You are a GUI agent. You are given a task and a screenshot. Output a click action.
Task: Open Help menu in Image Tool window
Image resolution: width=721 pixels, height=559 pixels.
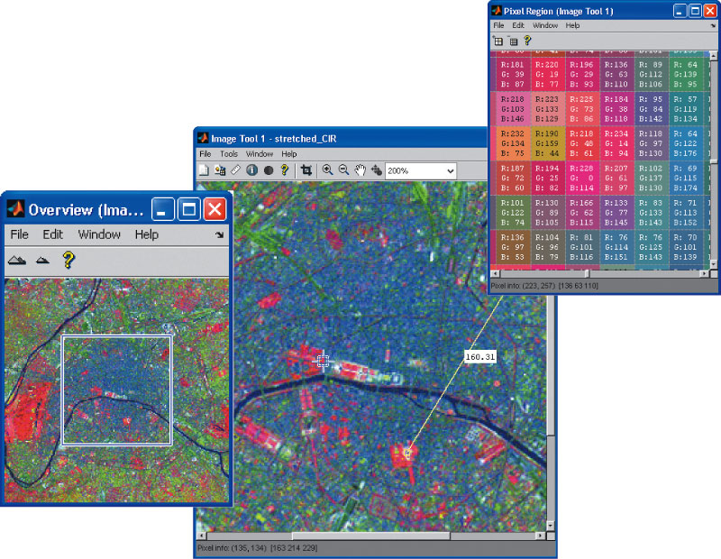[x=288, y=153]
